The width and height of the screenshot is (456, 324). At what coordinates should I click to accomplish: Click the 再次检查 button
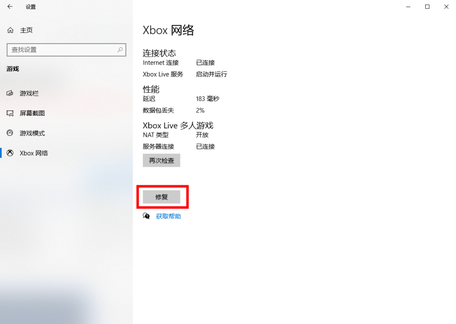click(161, 160)
